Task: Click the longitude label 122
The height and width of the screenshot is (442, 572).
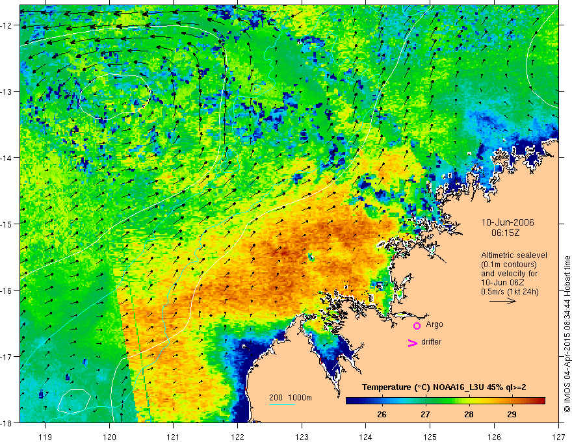Action: click(x=237, y=437)
